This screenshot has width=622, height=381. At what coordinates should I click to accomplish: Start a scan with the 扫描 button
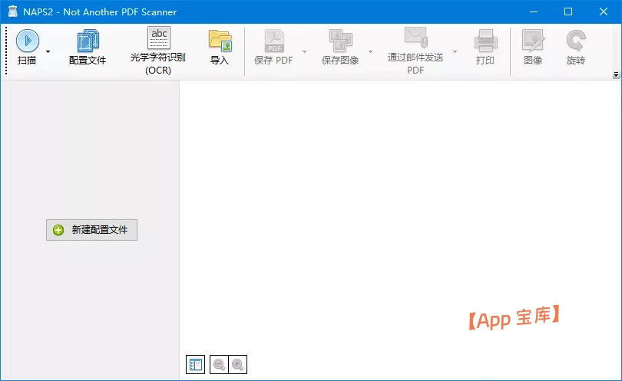27,47
